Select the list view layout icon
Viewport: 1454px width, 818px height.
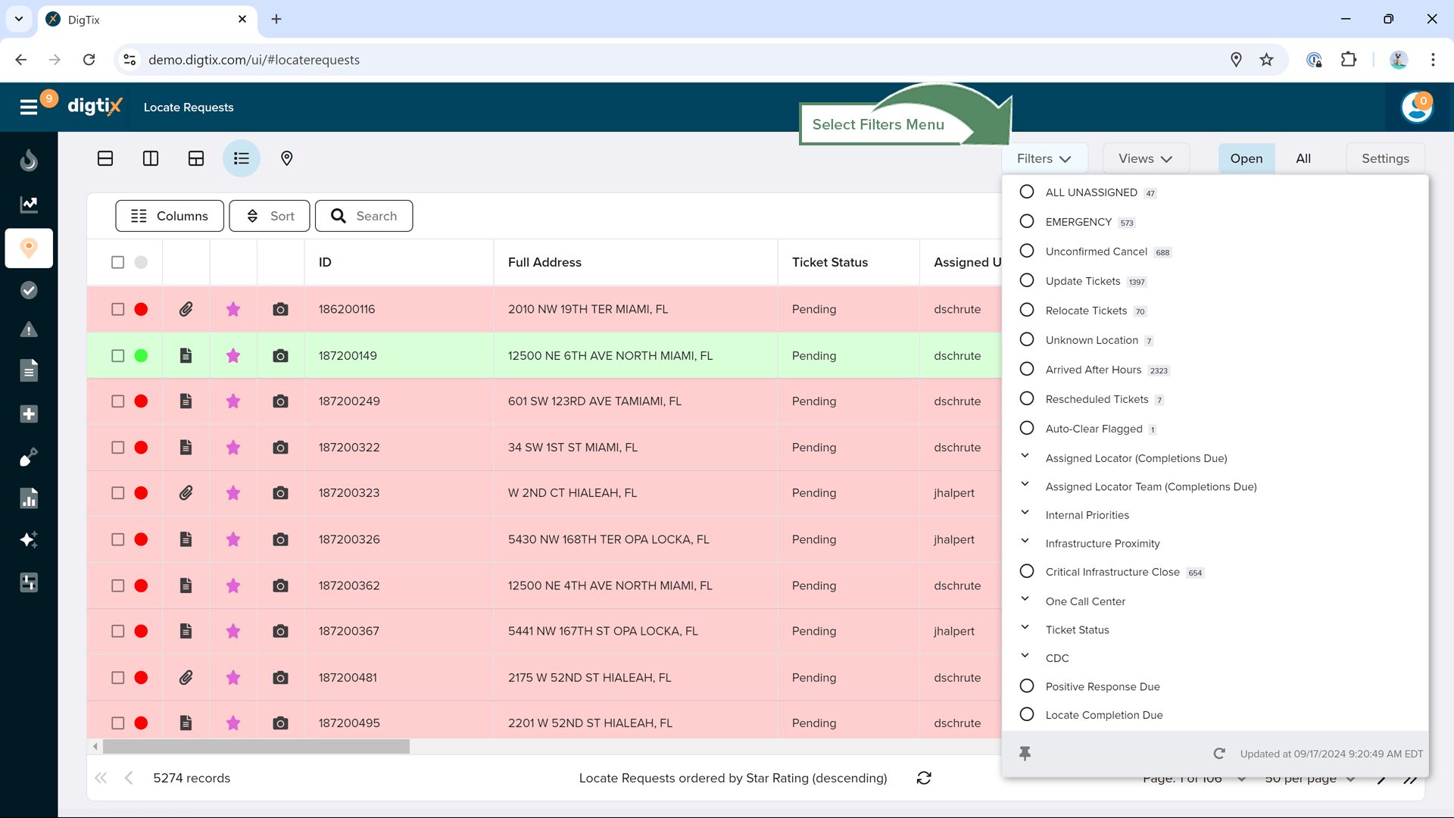click(x=242, y=158)
